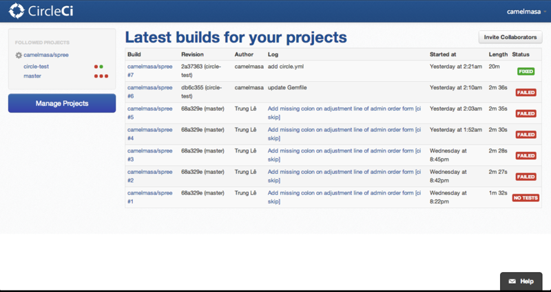This screenshot has width=551, height=292.
Task: Click 'Yesterday at 1:52am' start time
Action: [456, 130]
